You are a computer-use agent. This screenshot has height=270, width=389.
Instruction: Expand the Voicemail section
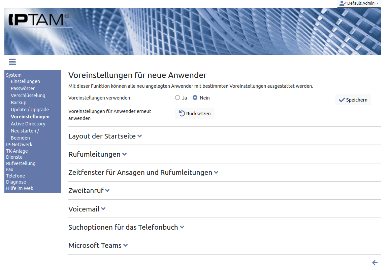[87, 209]
